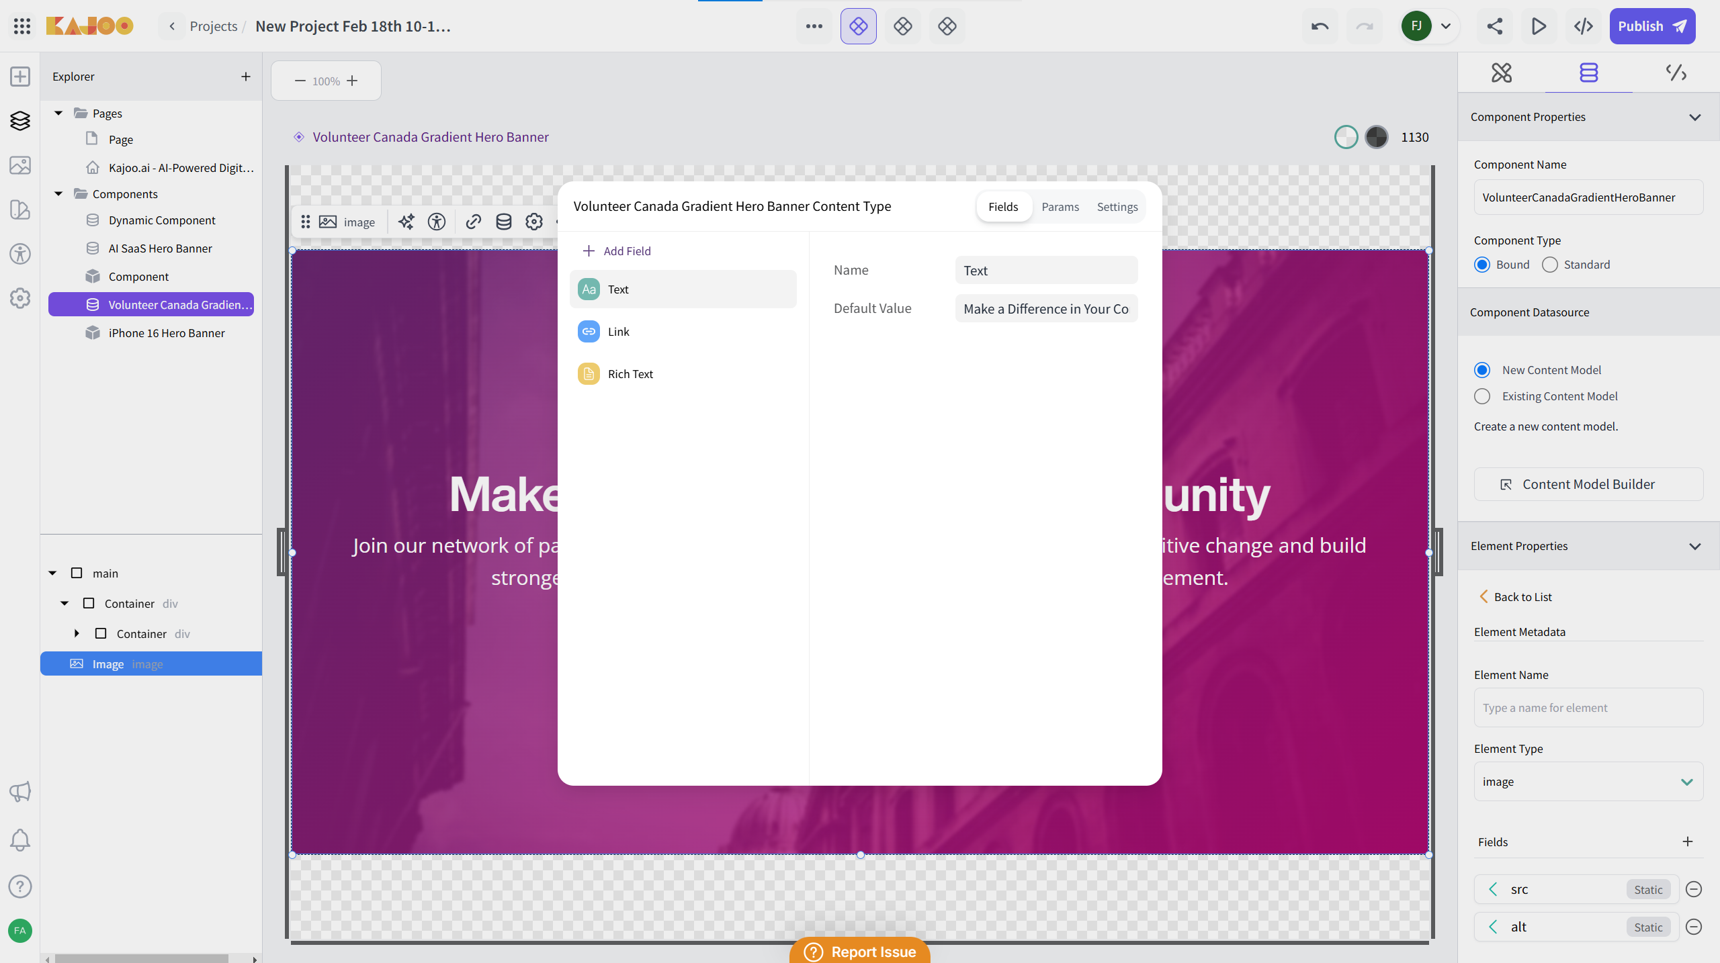Click the share icon in the top bar
This screenshot has height=963, width=1720.
[1494, 26]
